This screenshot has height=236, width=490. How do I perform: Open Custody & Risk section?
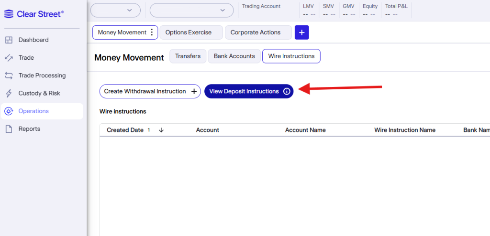[39, 93]
